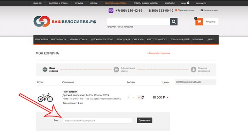Image resolution: width=248 pixels, height=131 pixels.
Task: Click the envelope icon for Напишите нам
Action: [x=202, y=10]
